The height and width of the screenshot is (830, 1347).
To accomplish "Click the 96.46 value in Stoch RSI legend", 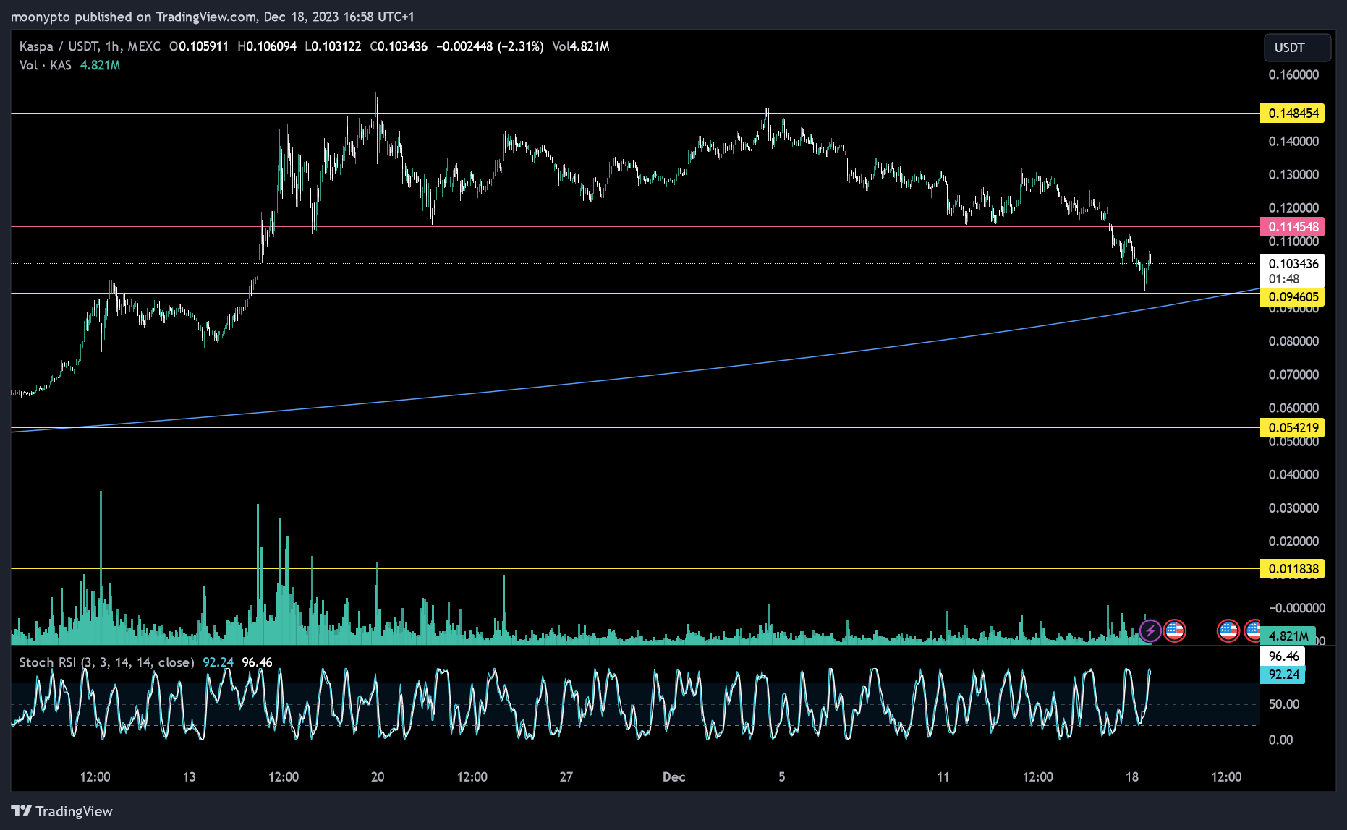I will click(257, 662).
